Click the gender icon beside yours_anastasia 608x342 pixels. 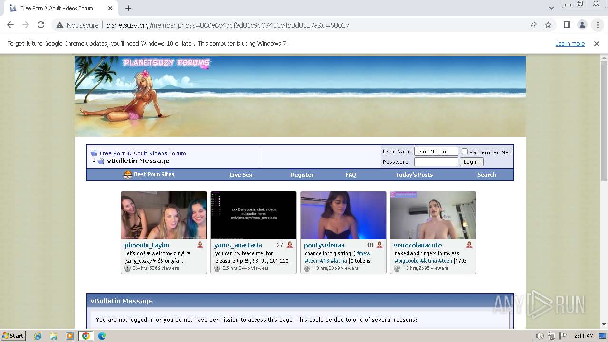pos(290,245)
